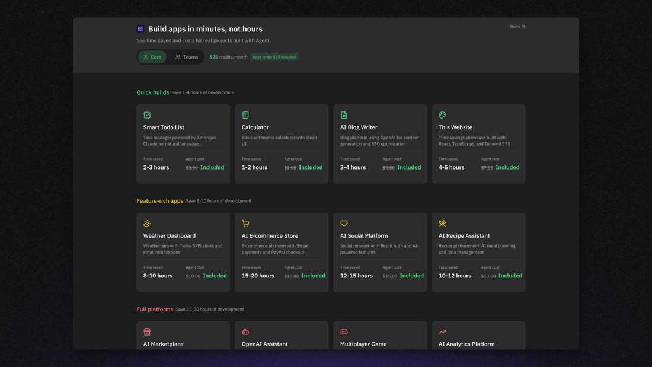
Task: Click the 4-5 hours time saved value
Action: pyautogui.click(x=451, y=167)
